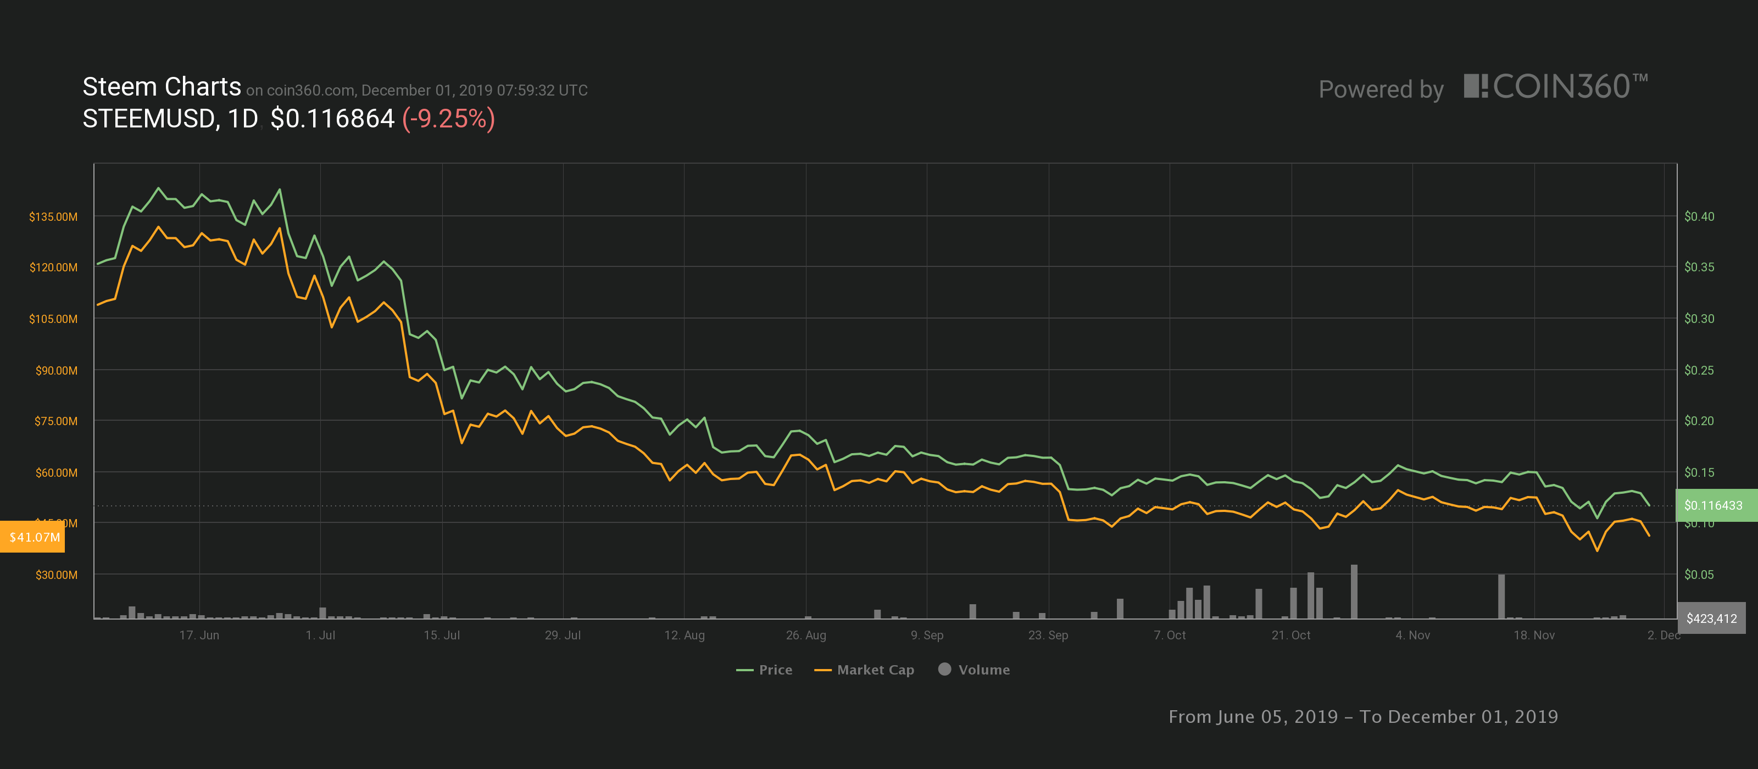The height and width of the screenshot is (769, 1758).
Task: Click the -9.25% change percentage
Action: click(x=448, y=119)
